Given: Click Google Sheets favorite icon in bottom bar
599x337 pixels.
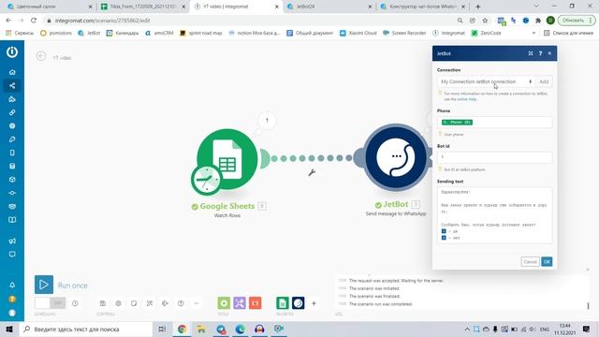Looking at the screenshot, I should tap(283, 303).
